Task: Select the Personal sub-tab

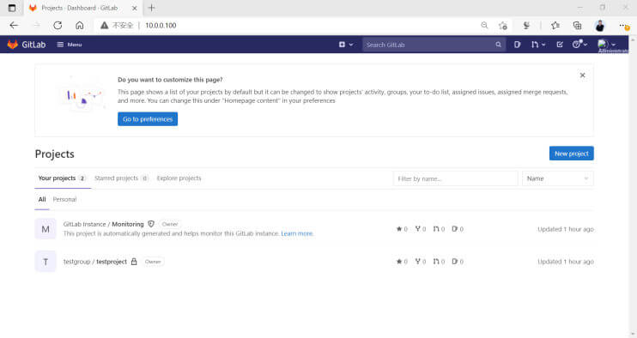Action: click(x=64, y=199)
